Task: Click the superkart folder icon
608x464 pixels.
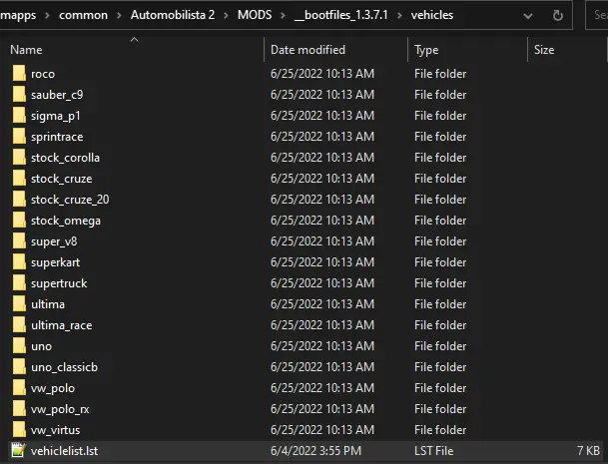Action: pos(19,261)
